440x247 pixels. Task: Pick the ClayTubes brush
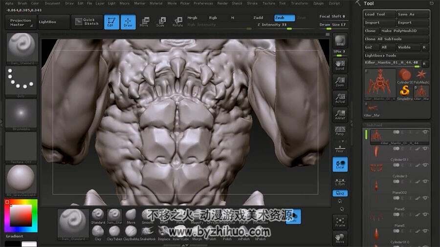[114, 233]
